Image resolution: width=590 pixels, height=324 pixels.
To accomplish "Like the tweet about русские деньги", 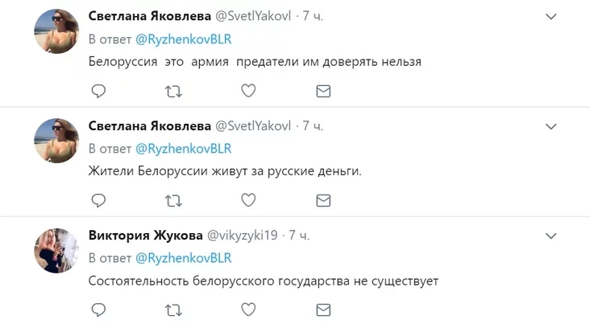I will point(248,200).
